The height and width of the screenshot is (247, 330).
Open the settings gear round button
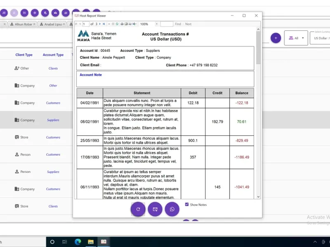[35, 13]
